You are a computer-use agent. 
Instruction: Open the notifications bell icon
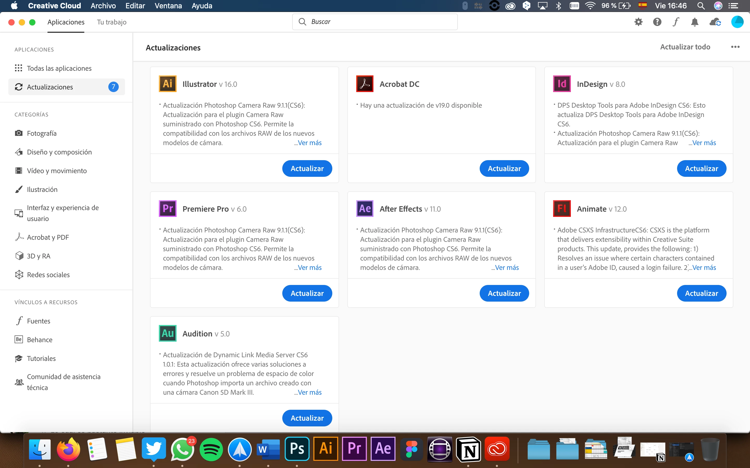(x=695, y=22)
